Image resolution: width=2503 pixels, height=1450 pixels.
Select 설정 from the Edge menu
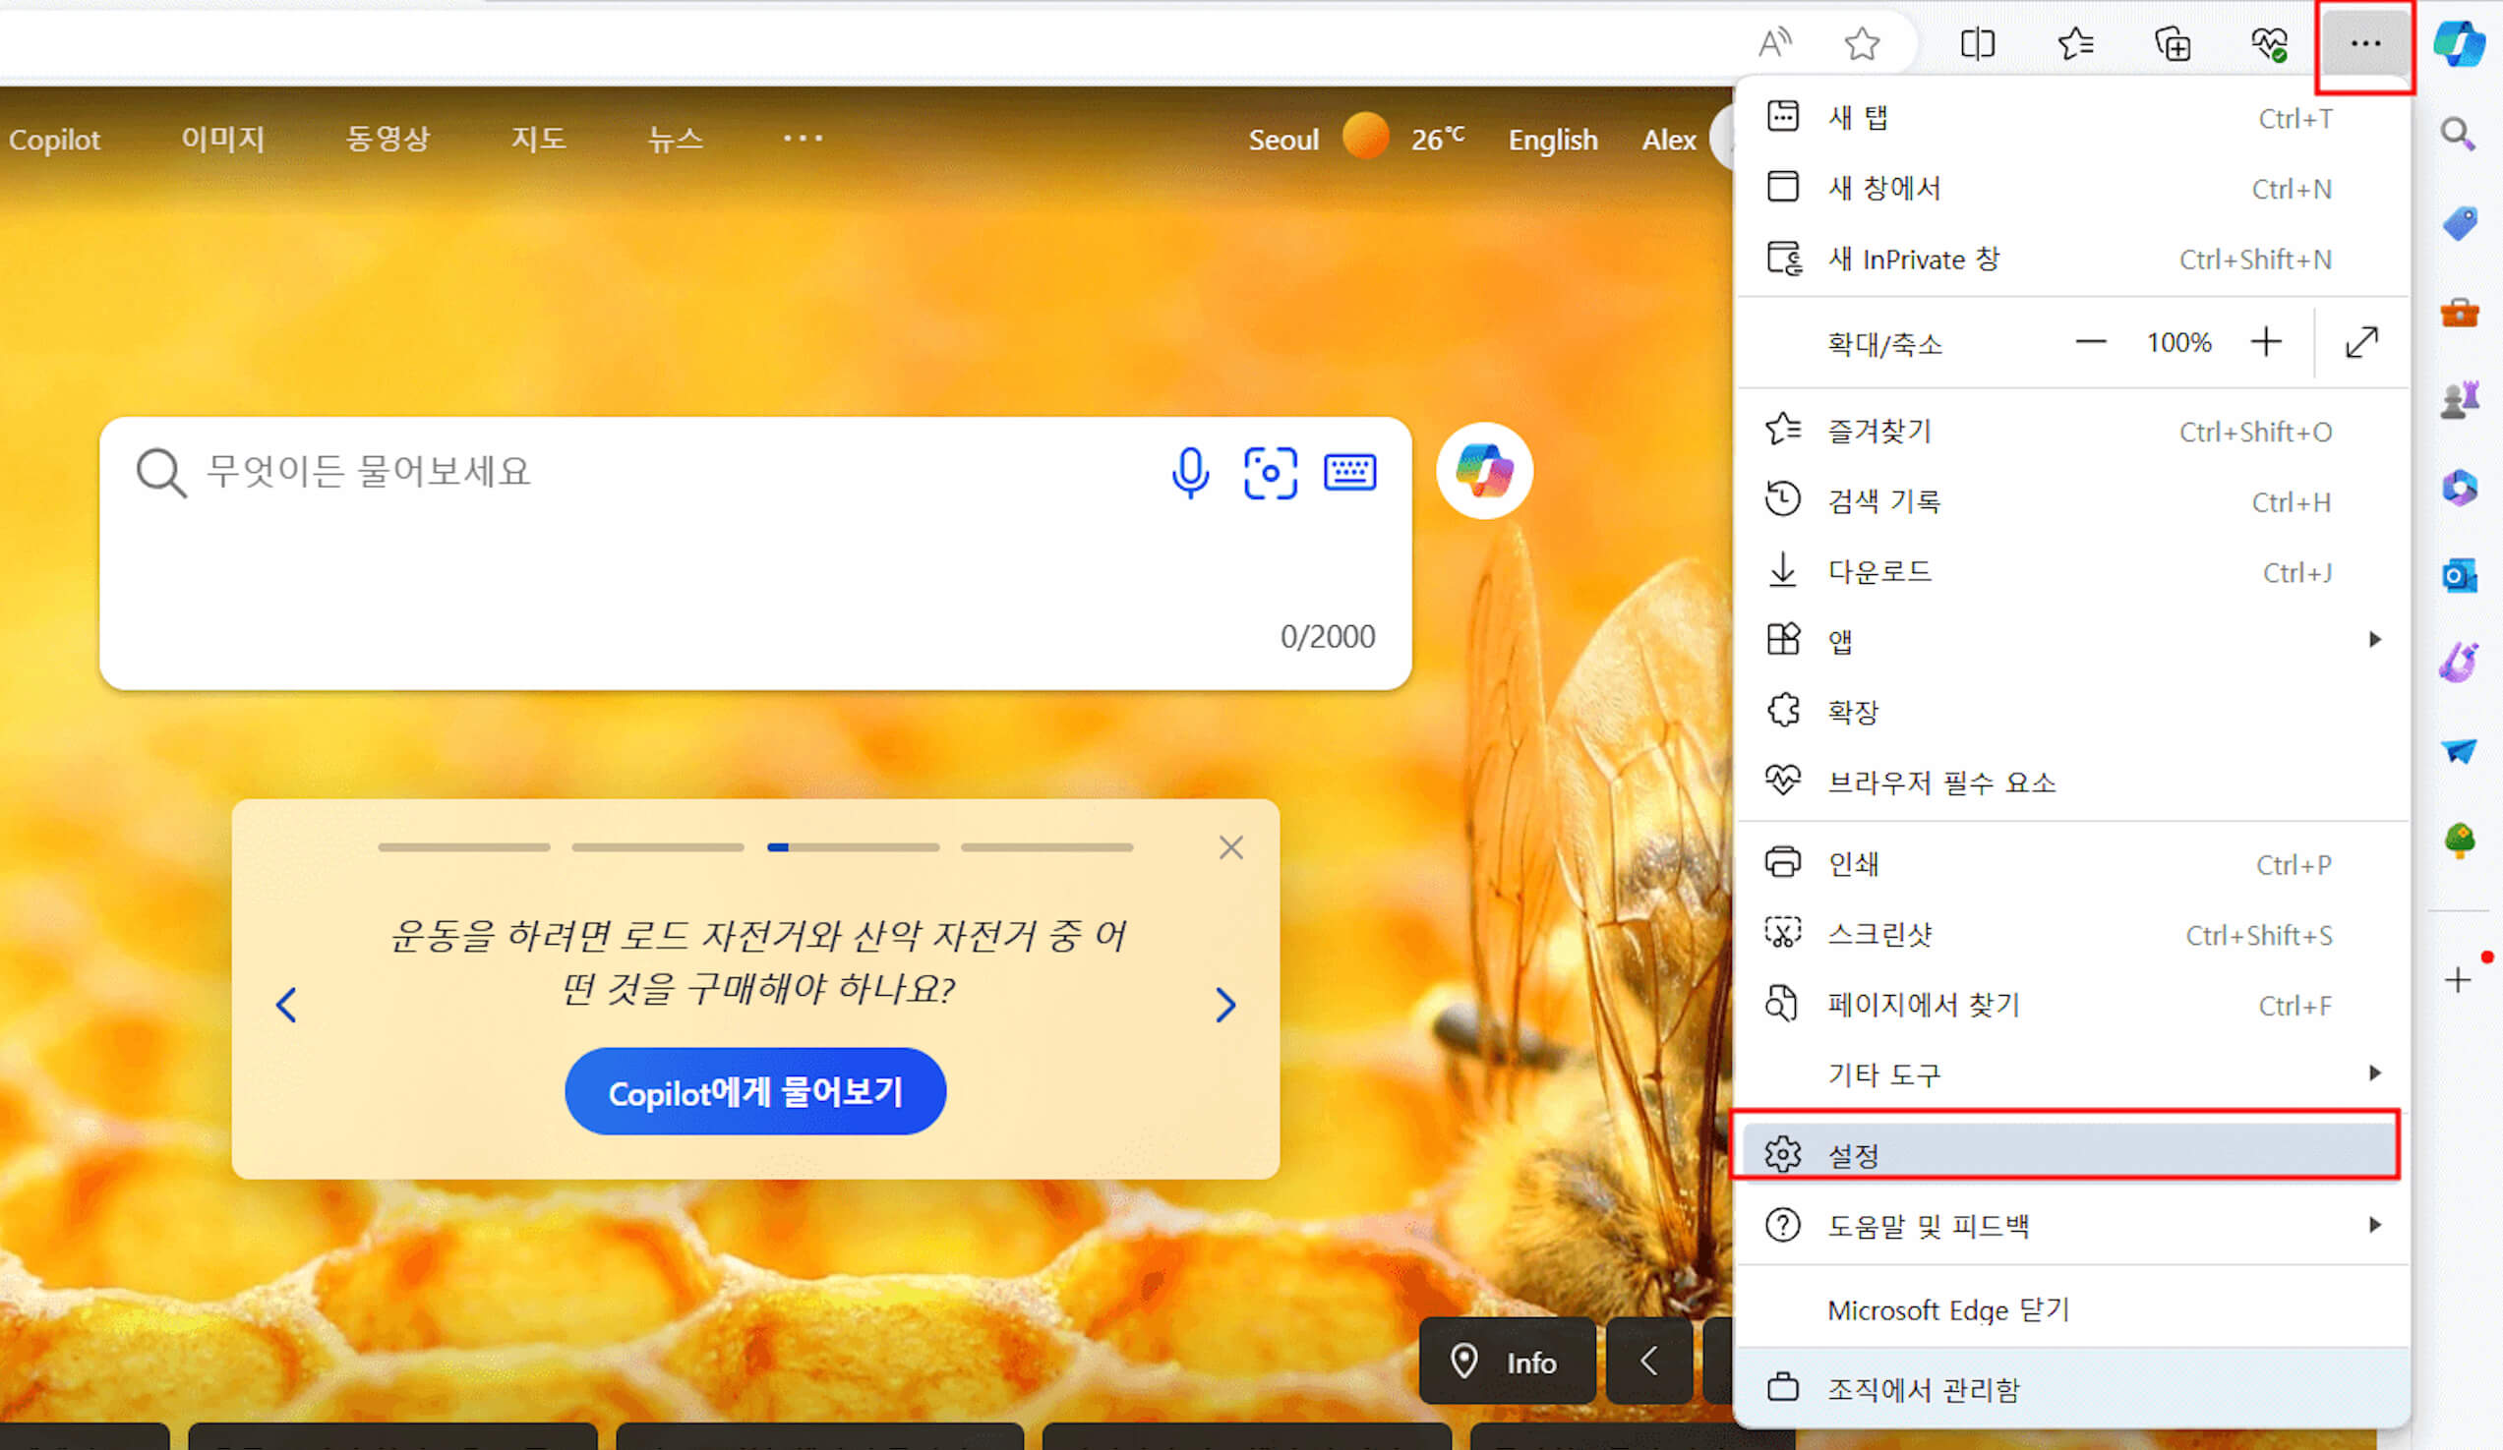point(1854,1153)
